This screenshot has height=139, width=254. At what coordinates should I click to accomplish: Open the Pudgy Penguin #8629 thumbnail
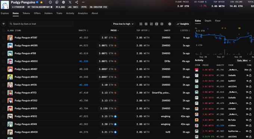pos(10,77)
